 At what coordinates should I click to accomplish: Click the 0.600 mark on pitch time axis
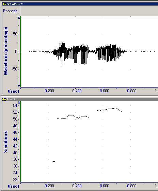pos(105,186)
